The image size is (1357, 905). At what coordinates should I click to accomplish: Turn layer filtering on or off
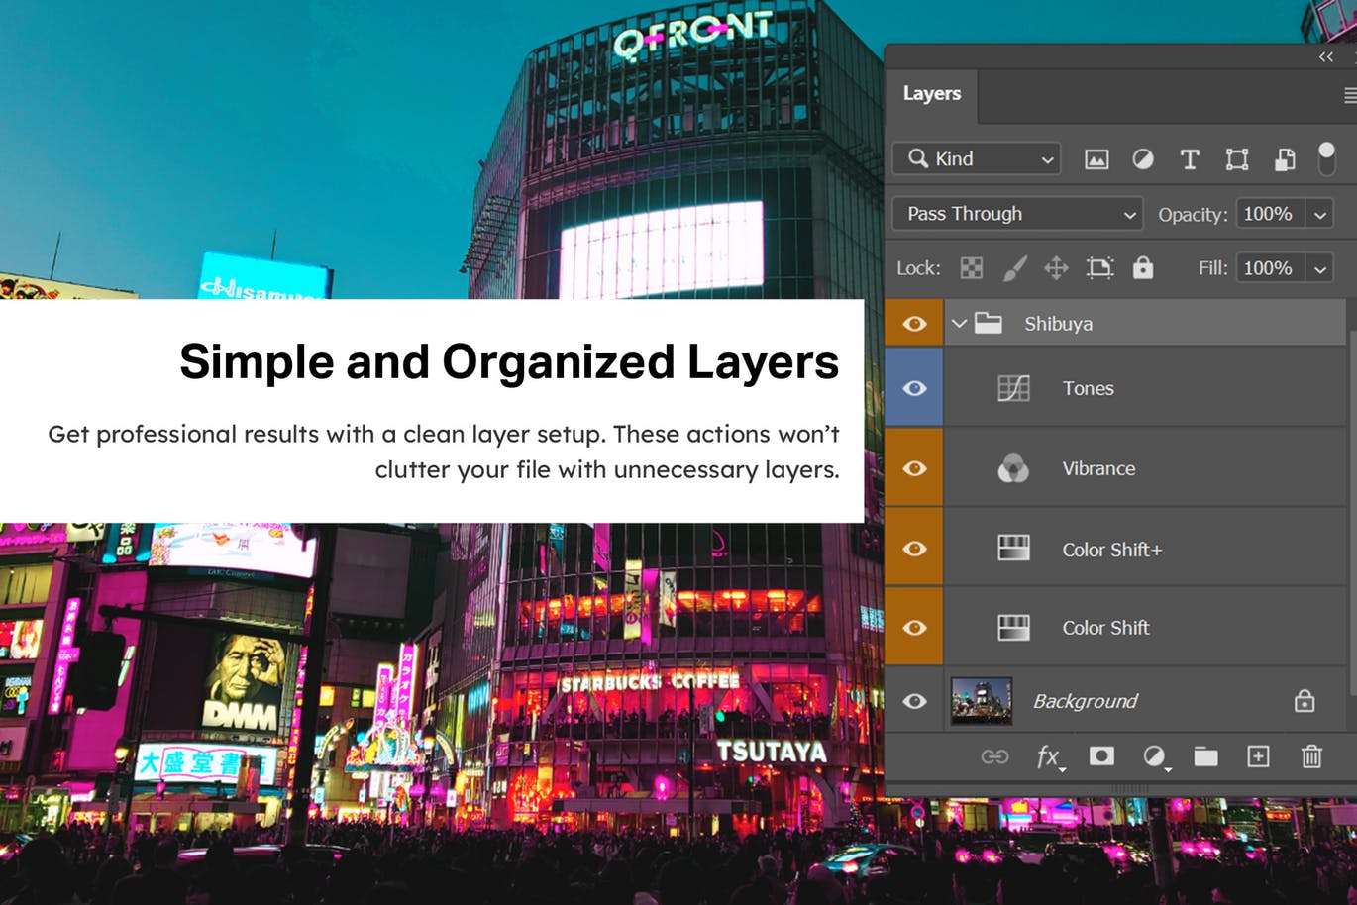[1326, 157]
